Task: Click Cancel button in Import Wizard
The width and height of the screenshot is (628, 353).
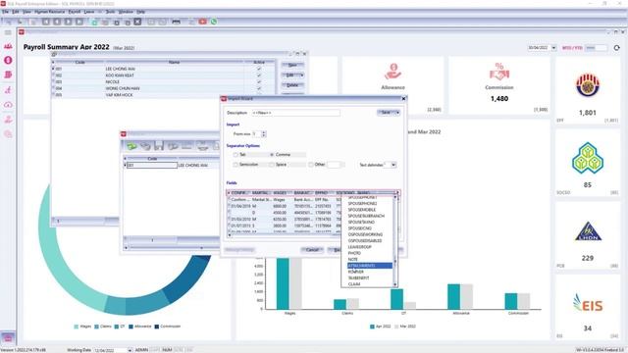Action: (x=312, y=250)
